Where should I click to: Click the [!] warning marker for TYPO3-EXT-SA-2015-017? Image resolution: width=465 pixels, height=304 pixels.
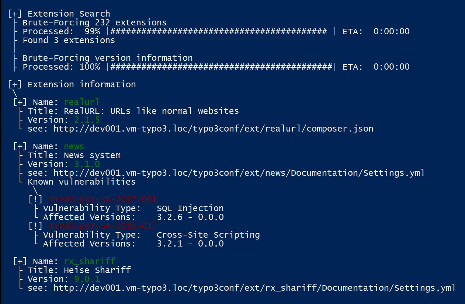pyautogui.click(x=36, y=226)
